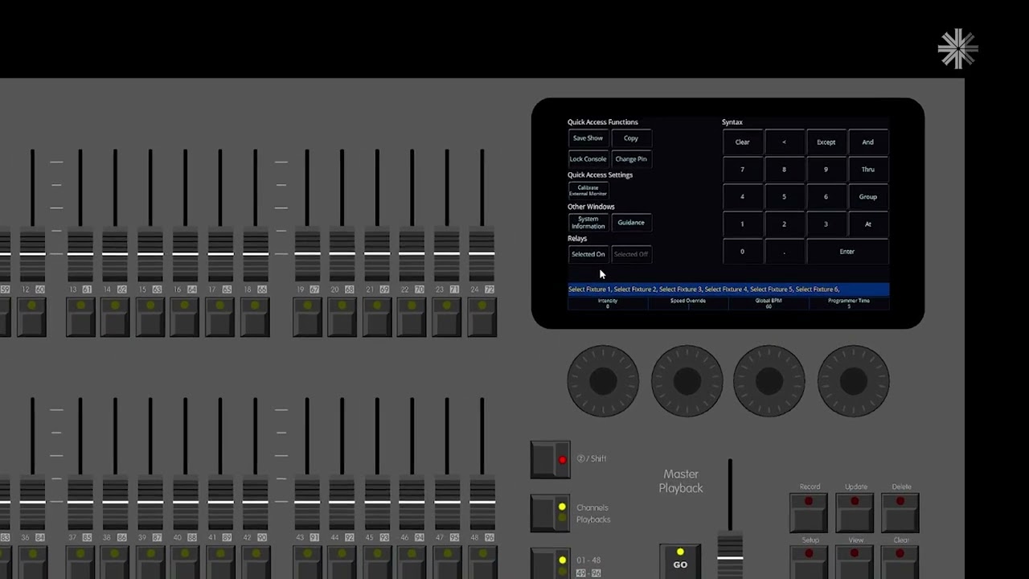Tap digit 7 on the keypad

pyautogui.click(x=742, y=170)
